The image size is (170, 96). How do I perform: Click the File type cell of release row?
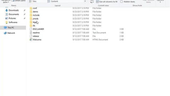coord(94,36)
